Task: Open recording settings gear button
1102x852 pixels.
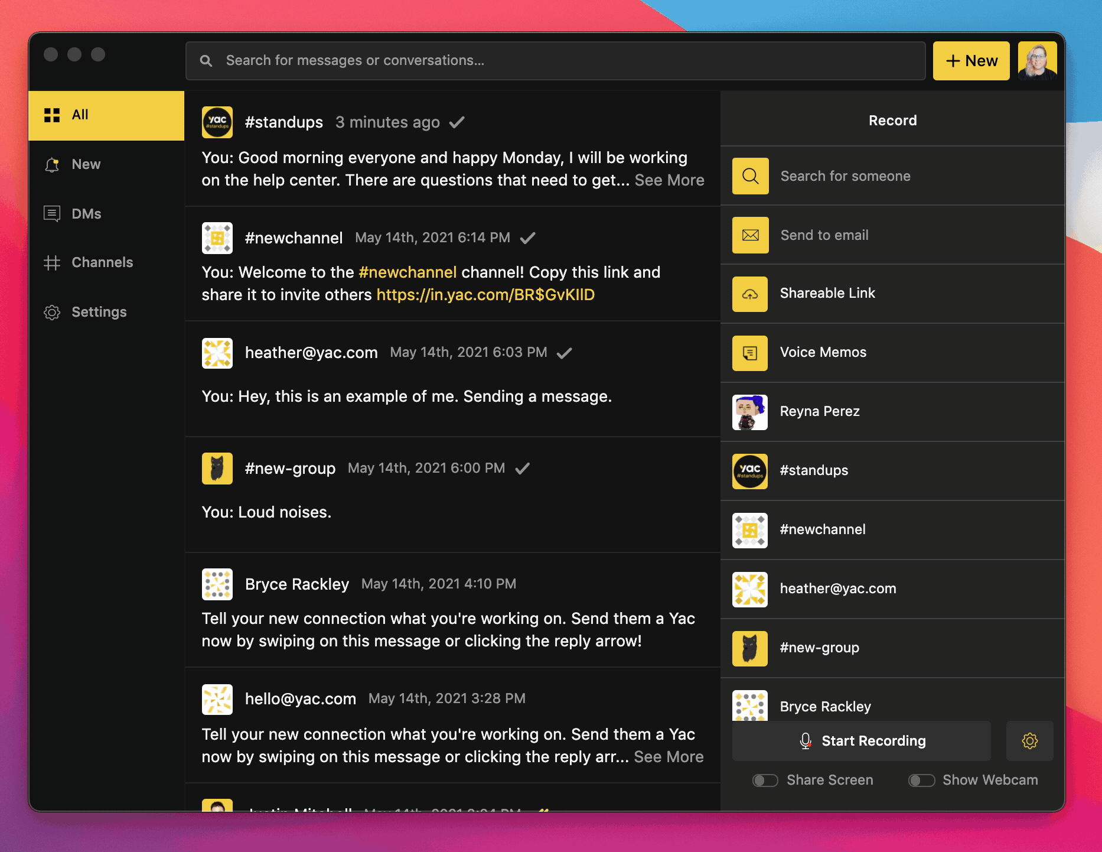Action: tap(1029, 741)
